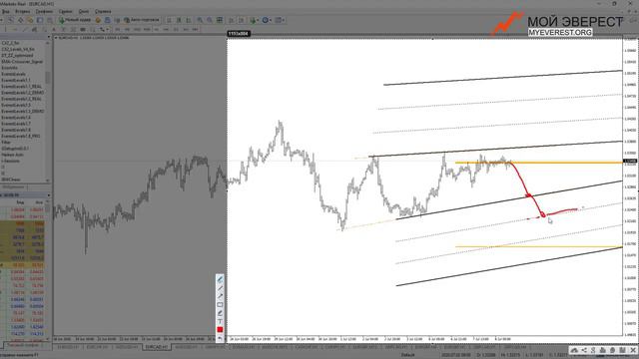Switch to the active EURCAD,H1 chart tab
This screenshot has height=359, width=639.
coord(157,347)
